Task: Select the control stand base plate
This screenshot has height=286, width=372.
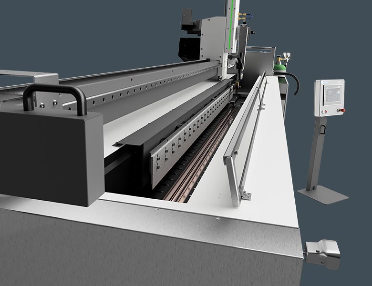Action: [x=327, y=194]
